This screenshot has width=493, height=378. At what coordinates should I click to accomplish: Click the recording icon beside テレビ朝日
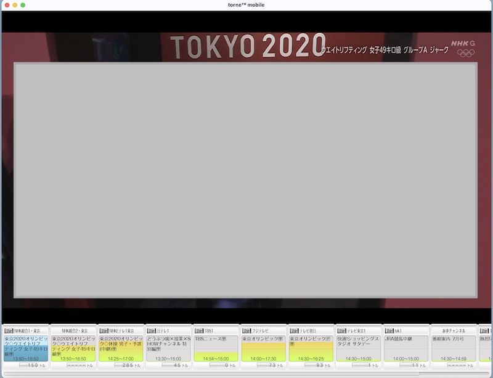coord(294,331)
